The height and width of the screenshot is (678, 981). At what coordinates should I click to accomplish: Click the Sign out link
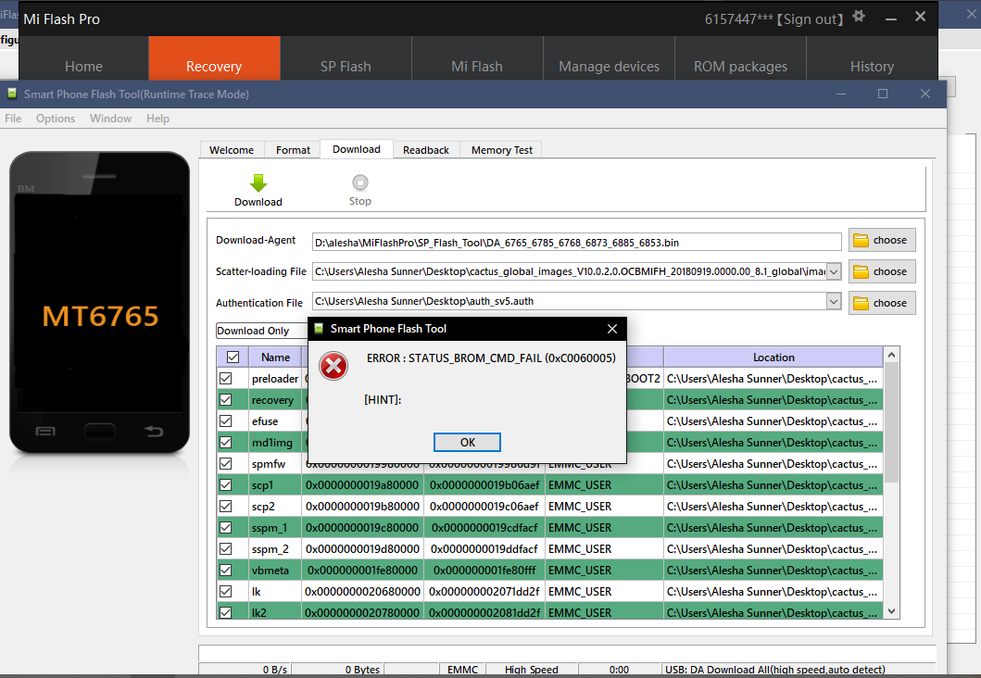tap(812, 19)
